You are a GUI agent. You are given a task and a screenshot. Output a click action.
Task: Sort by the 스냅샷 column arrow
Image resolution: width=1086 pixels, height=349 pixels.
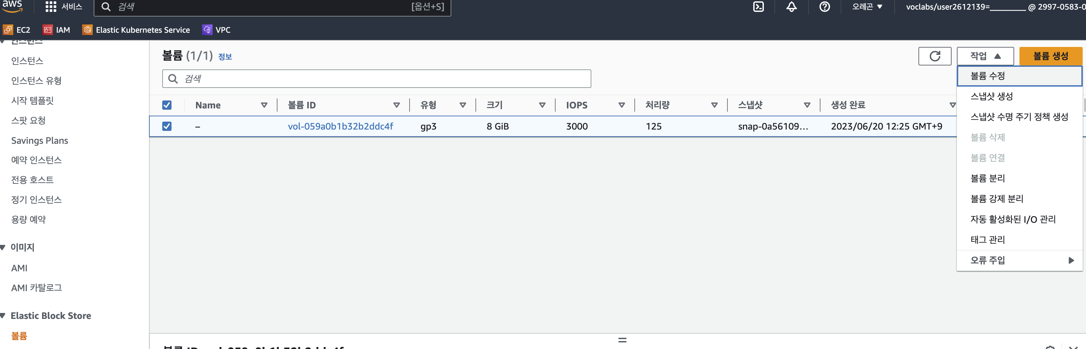point(807,105)
